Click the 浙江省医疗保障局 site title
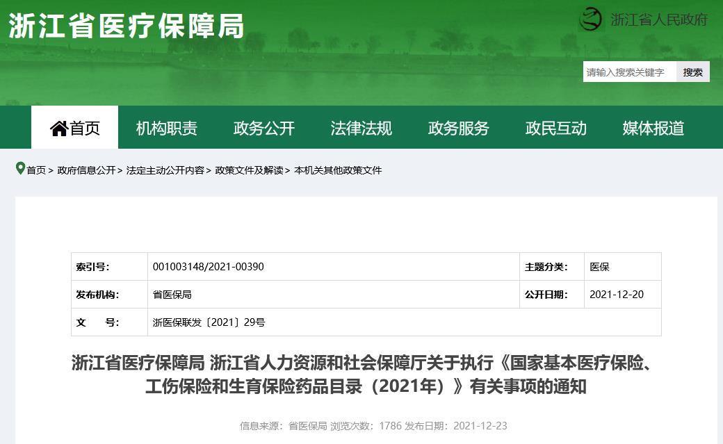This screenshot has height=444, width=723. (x=126, y=26)
